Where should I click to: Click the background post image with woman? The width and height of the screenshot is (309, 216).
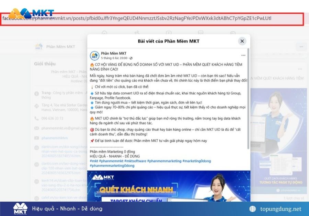point(279,141)
